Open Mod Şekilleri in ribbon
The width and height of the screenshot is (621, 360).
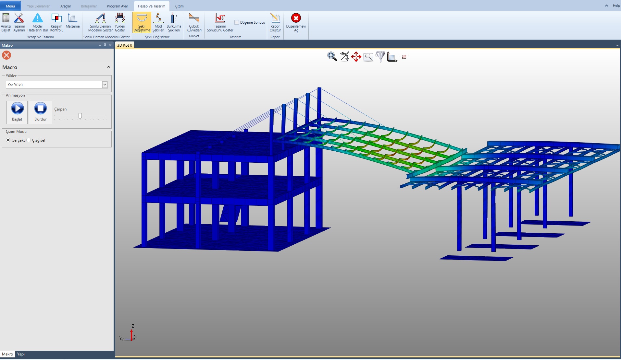pyautogui.click(x=158, y=18)
